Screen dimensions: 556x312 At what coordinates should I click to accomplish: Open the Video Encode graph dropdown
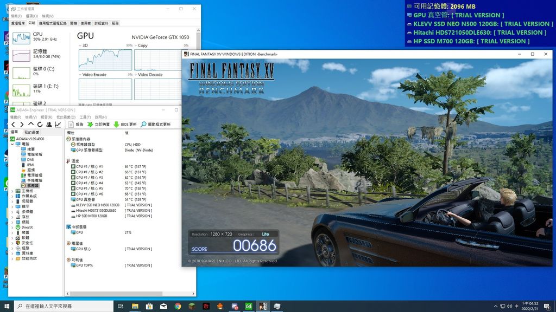(x=80, y=75)
